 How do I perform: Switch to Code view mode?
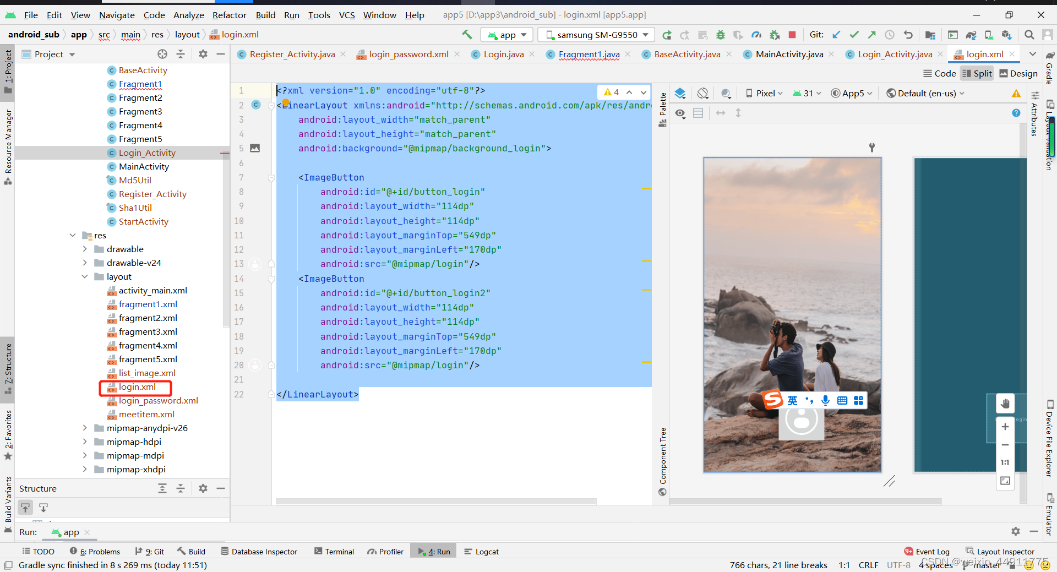(x=940, y=73)
